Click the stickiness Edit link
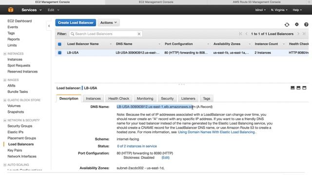Image resolution: width=312 pixels, height=175 pixels. click(x=165, y=157)
